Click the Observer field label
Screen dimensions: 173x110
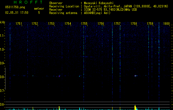(x=56, y=3)
